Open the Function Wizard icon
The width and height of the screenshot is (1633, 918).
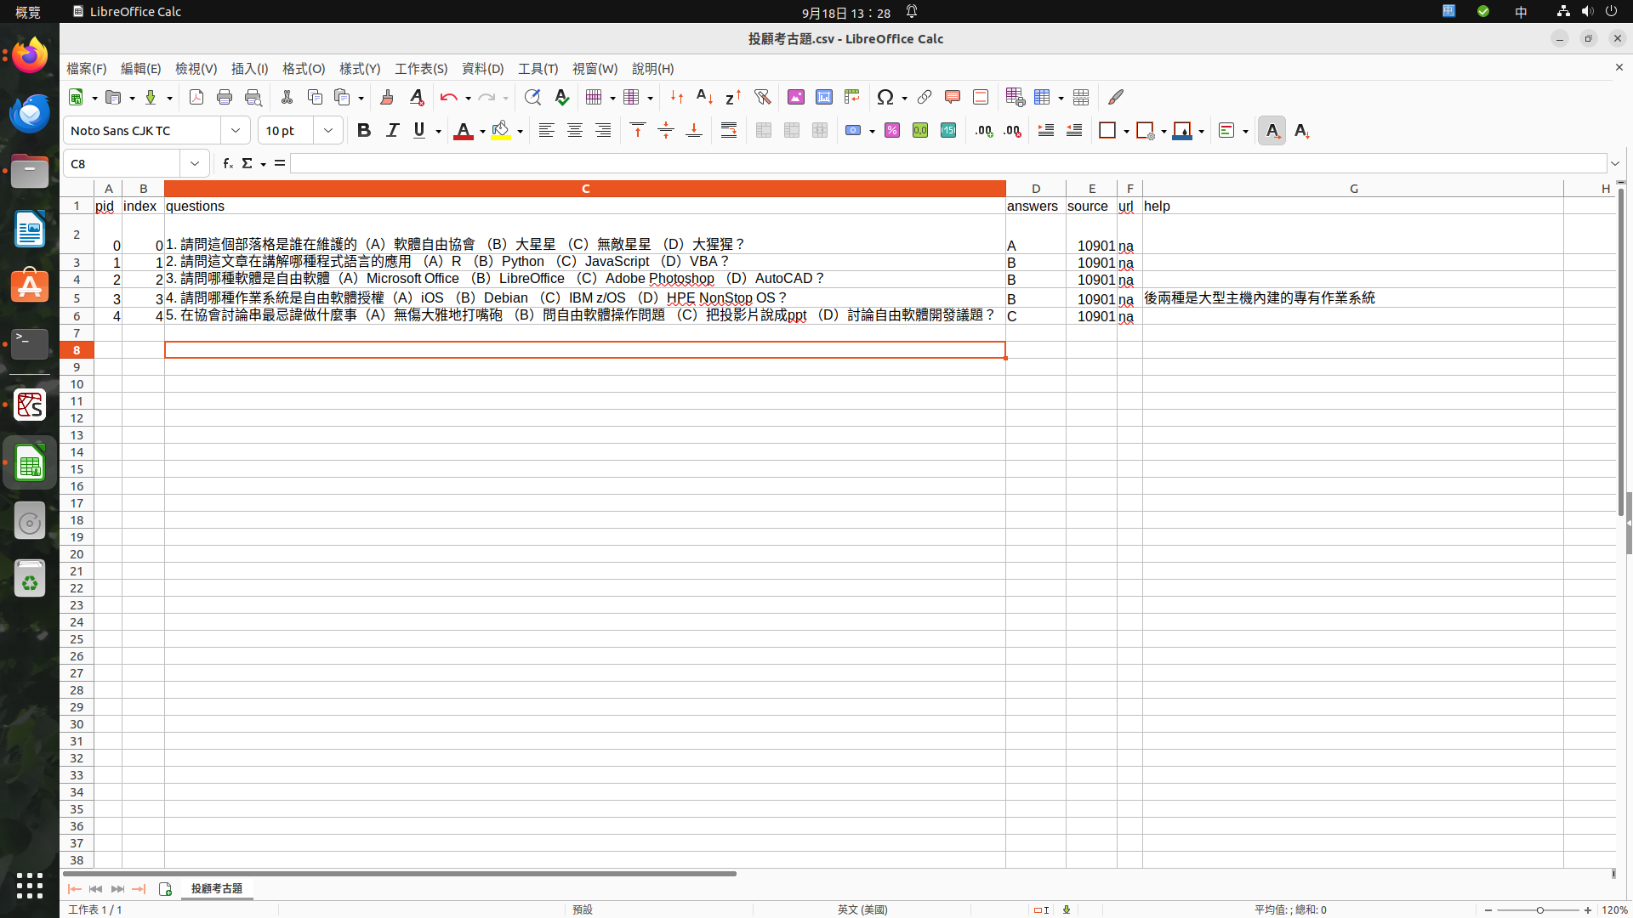(x=227, y=163)
